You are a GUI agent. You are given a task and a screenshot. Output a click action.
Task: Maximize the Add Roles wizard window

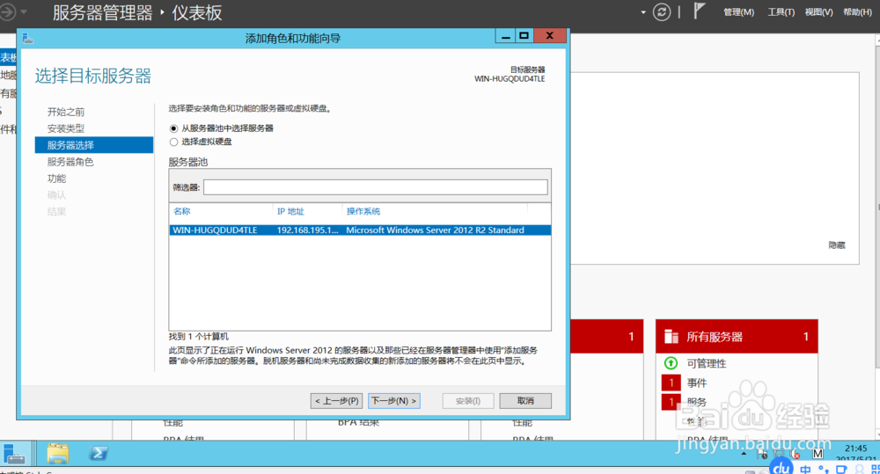[x=524, y=36]
